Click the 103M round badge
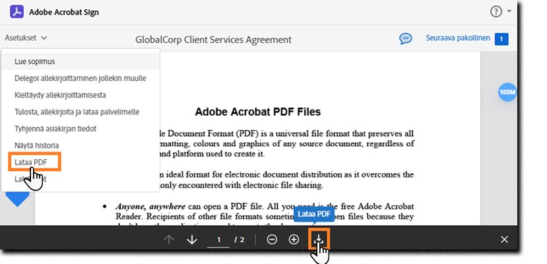The width and height of the screenshot is (547, 264). 507,92
